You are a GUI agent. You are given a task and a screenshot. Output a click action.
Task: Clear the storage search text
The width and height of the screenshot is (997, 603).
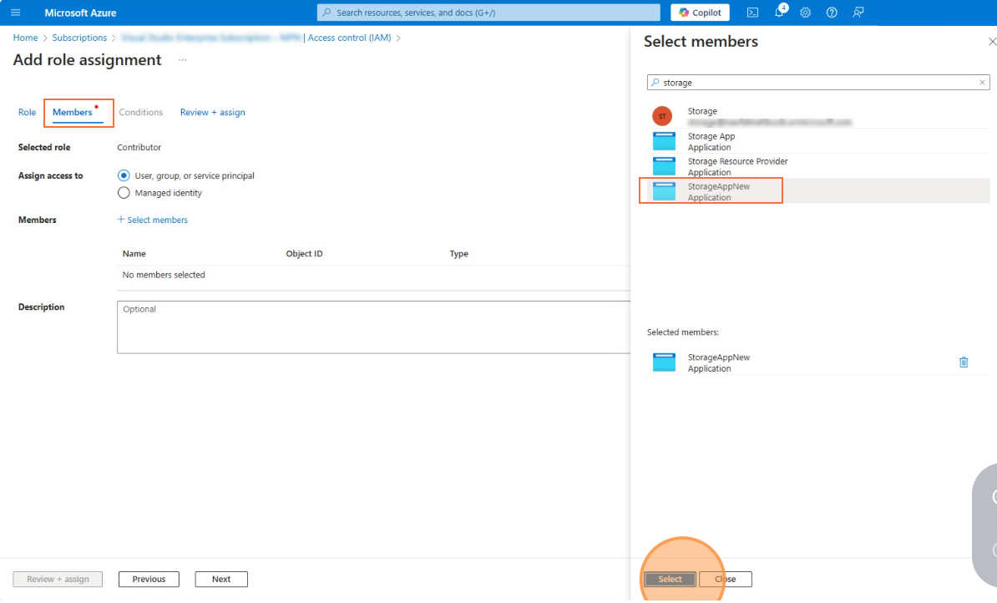pos(982,83)
